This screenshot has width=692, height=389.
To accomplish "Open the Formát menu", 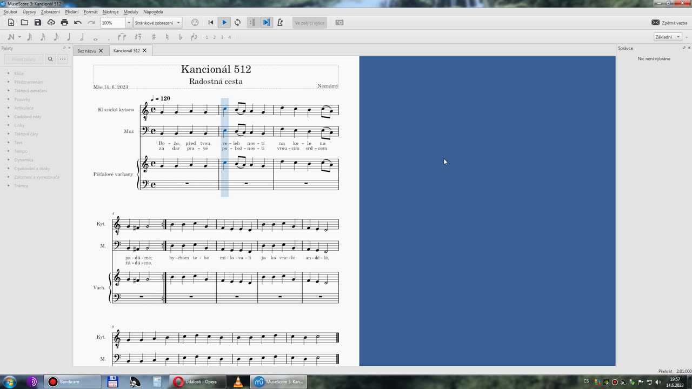I will [x=91, y=11].
